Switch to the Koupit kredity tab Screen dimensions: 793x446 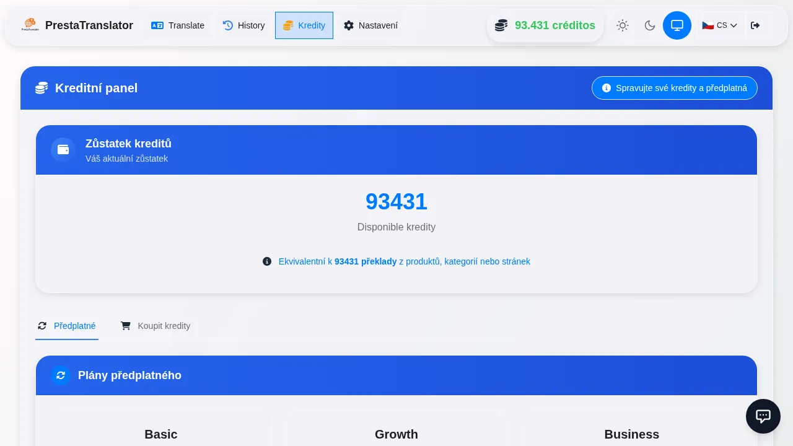pyautogui.click(x=156, y=326)
